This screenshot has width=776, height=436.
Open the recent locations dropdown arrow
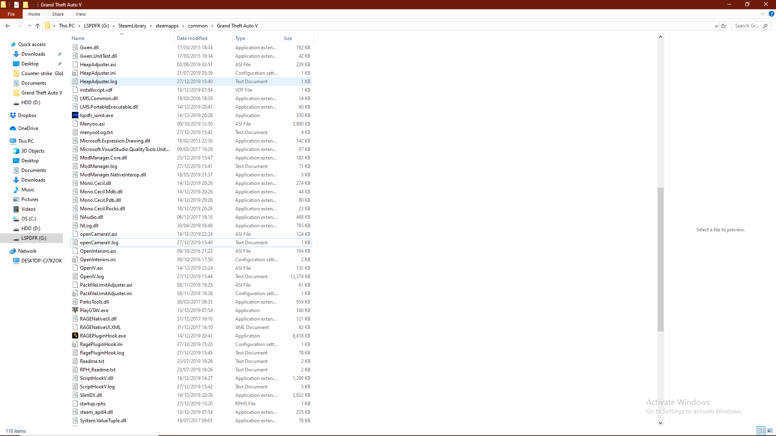click(x=29, y=26)
